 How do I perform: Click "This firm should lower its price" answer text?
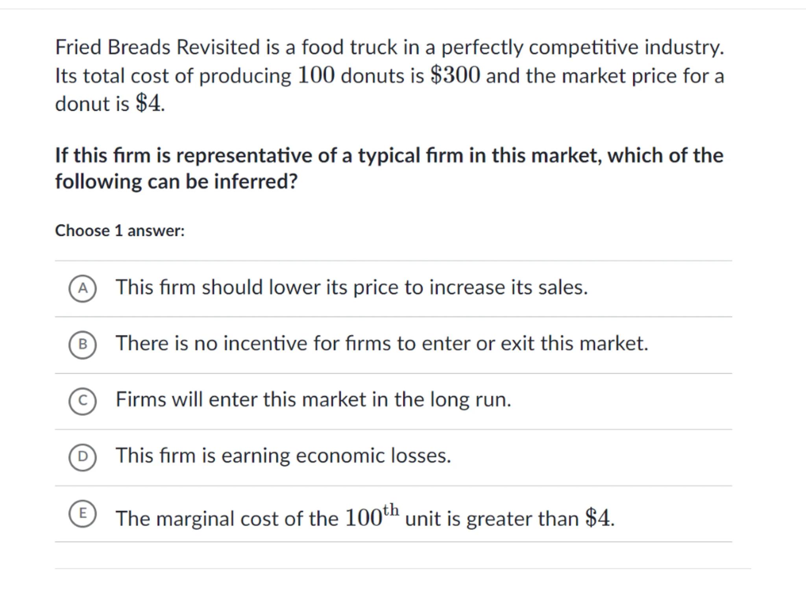(x=351, y=287)
